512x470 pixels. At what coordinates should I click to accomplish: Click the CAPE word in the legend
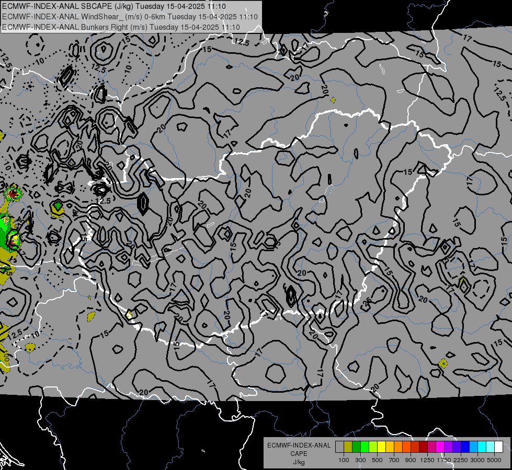(x=299, y=453)
